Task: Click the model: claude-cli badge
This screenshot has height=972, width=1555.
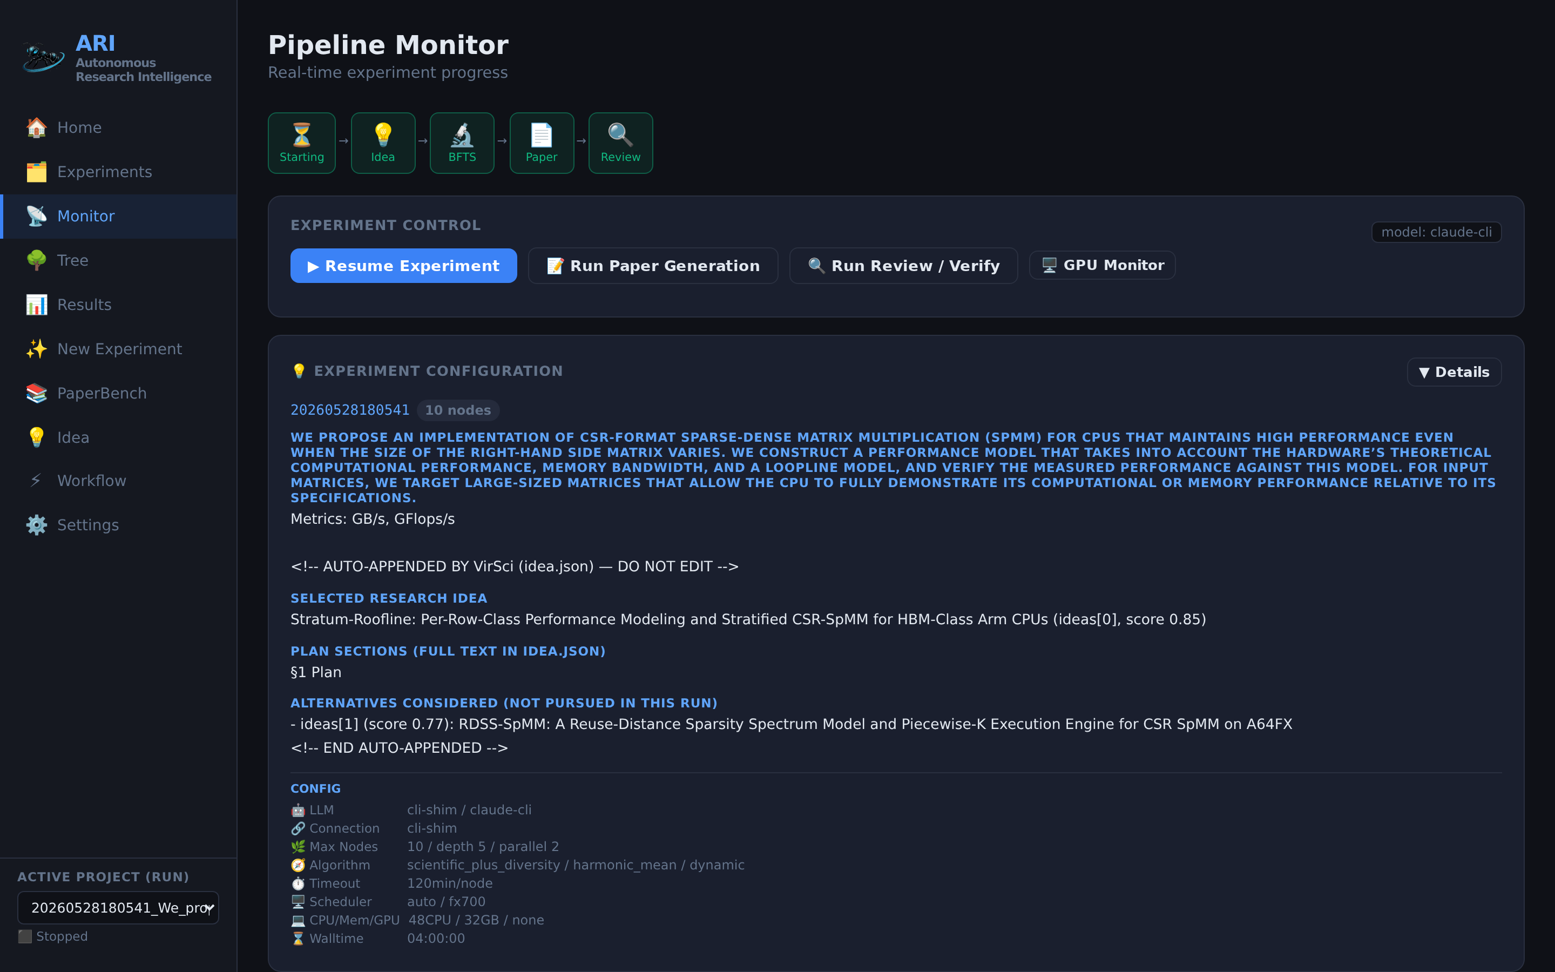Action: 1436,232
